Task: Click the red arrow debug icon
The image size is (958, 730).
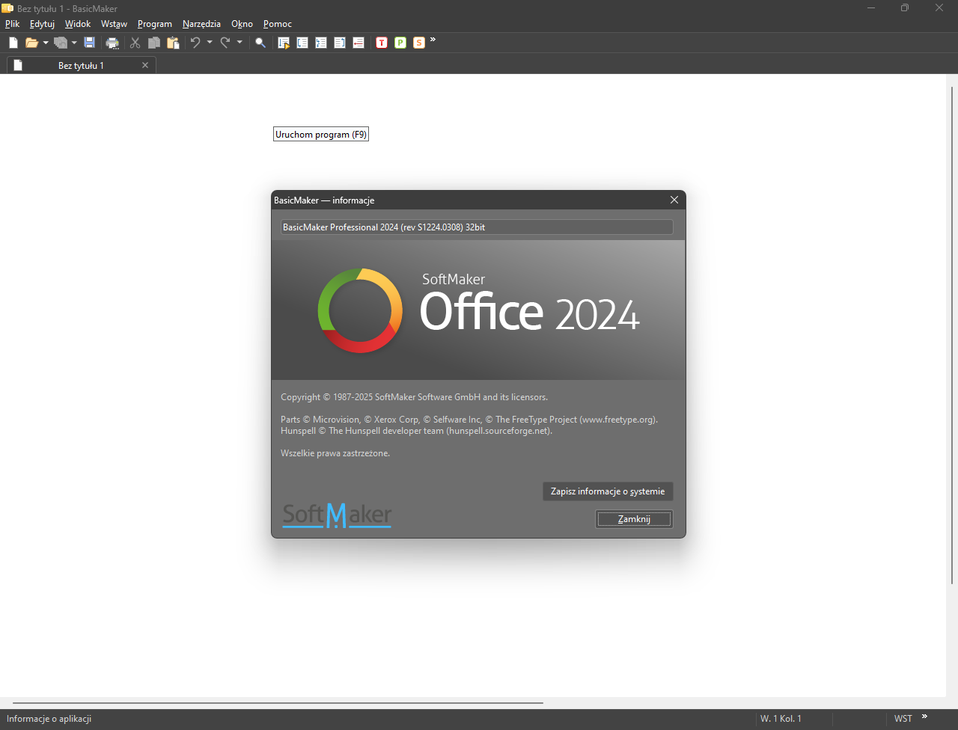Action: click(x=359, y=43)
